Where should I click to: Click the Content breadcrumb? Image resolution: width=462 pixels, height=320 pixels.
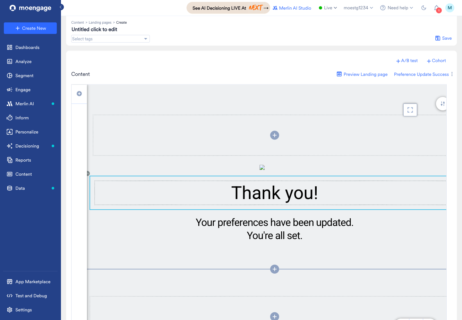click(78, 22)
